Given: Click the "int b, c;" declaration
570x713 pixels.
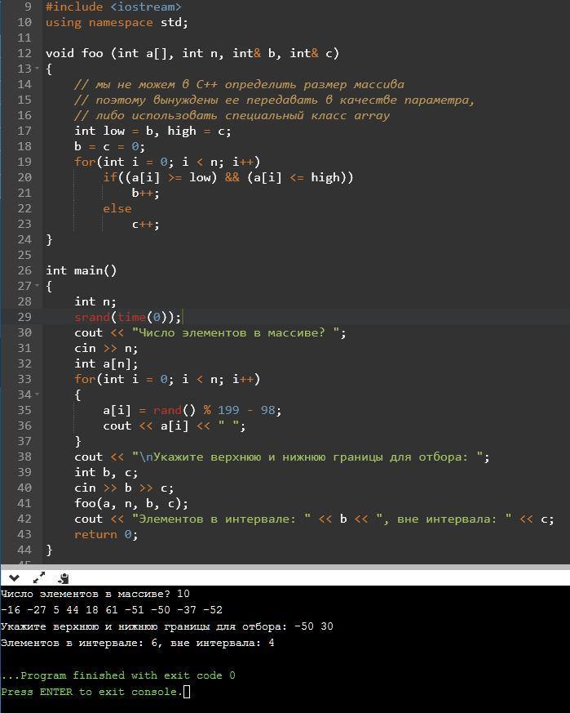Looking at the screenshot, I should click(106, 472).
